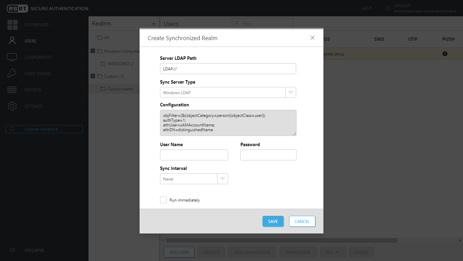Click the Hard Tokens key icon
The height and width of the screenshot is (261, 463).
(12, 73)
